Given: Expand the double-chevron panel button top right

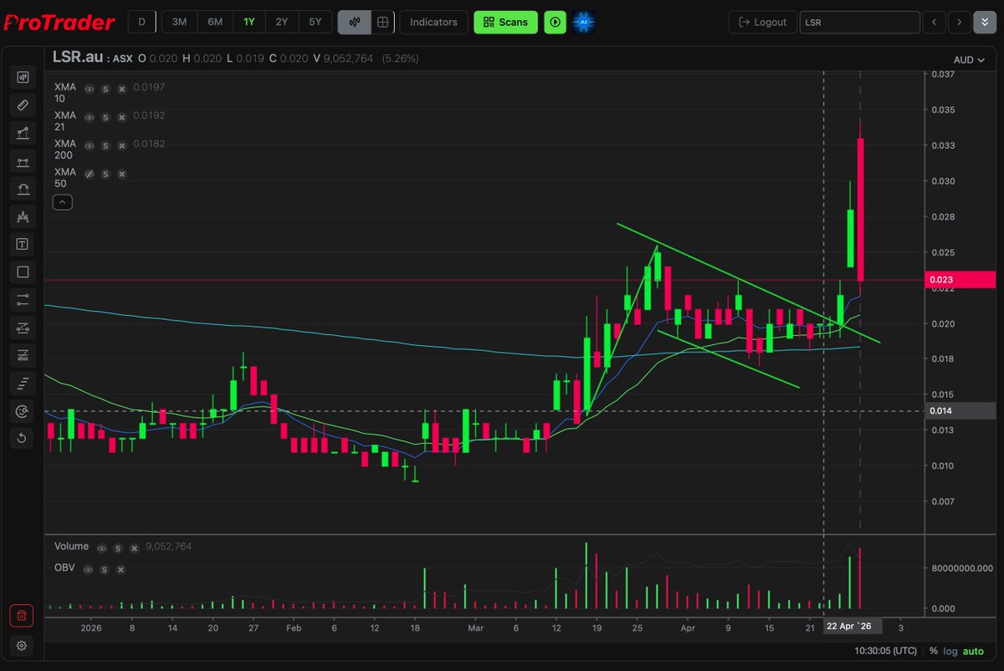Looking at the screenshot, I should pyautogui.click(x=985, y=22).
